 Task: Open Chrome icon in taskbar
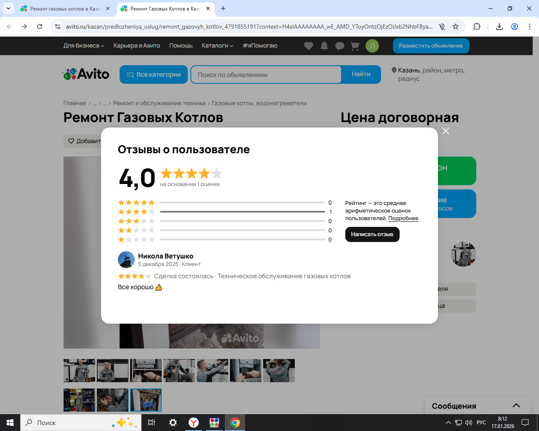[x=235, y=423]
